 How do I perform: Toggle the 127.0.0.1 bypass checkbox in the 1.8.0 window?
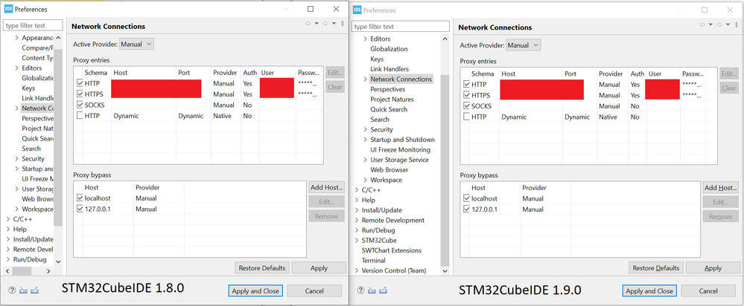tap(80, 209)
